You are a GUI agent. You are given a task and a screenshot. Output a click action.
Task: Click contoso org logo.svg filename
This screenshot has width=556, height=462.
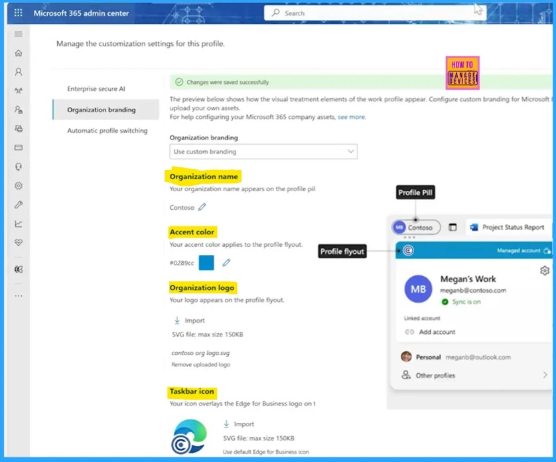(x=200, y=353)
